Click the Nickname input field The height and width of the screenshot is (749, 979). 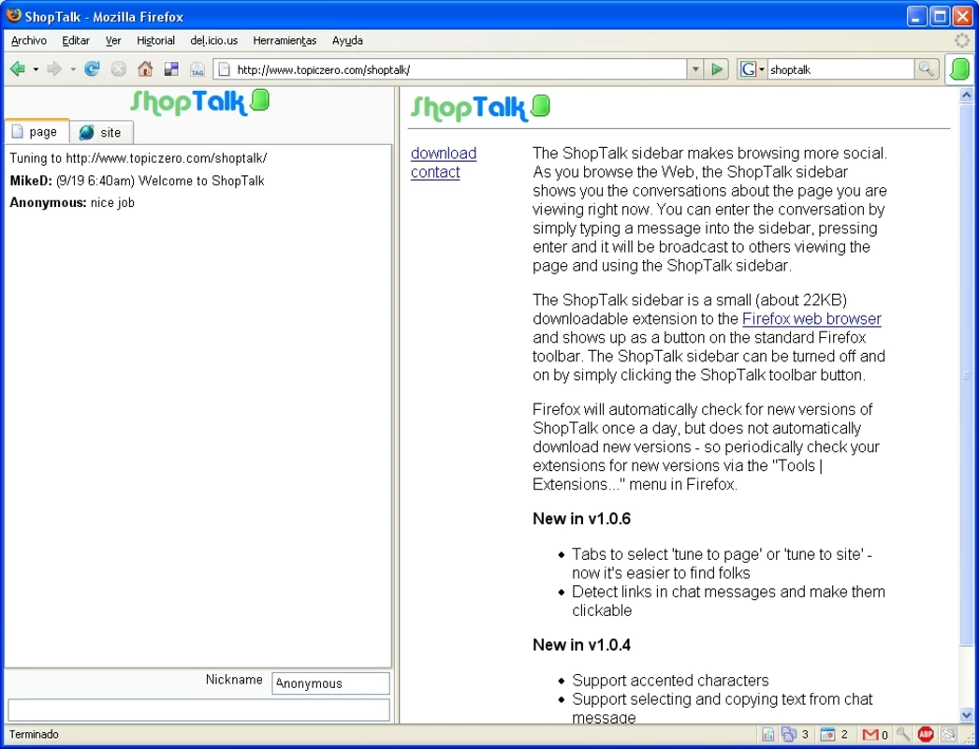pos(331,683)
